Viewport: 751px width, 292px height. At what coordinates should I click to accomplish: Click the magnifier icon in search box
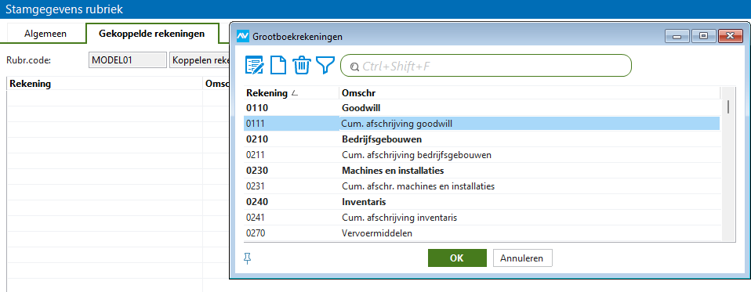tap(354, 67)
